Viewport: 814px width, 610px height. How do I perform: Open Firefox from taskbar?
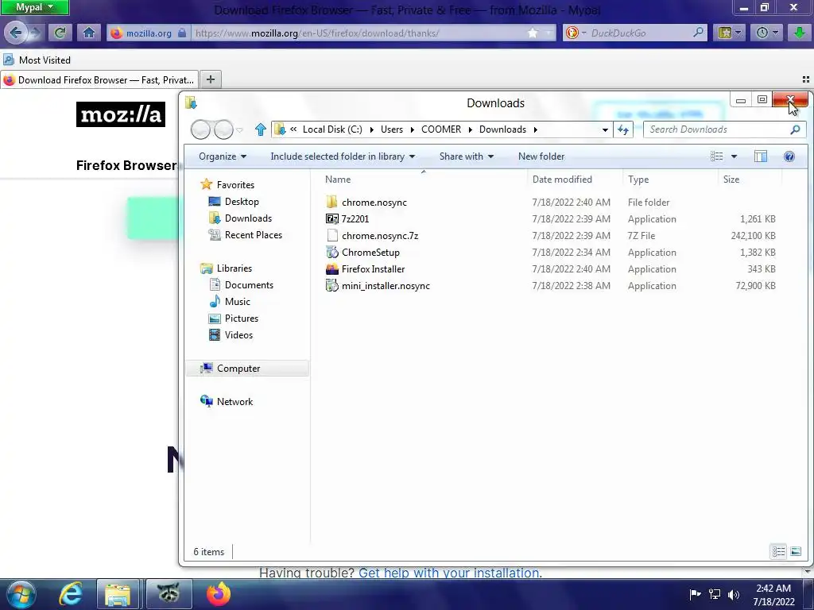pos(218,594)
